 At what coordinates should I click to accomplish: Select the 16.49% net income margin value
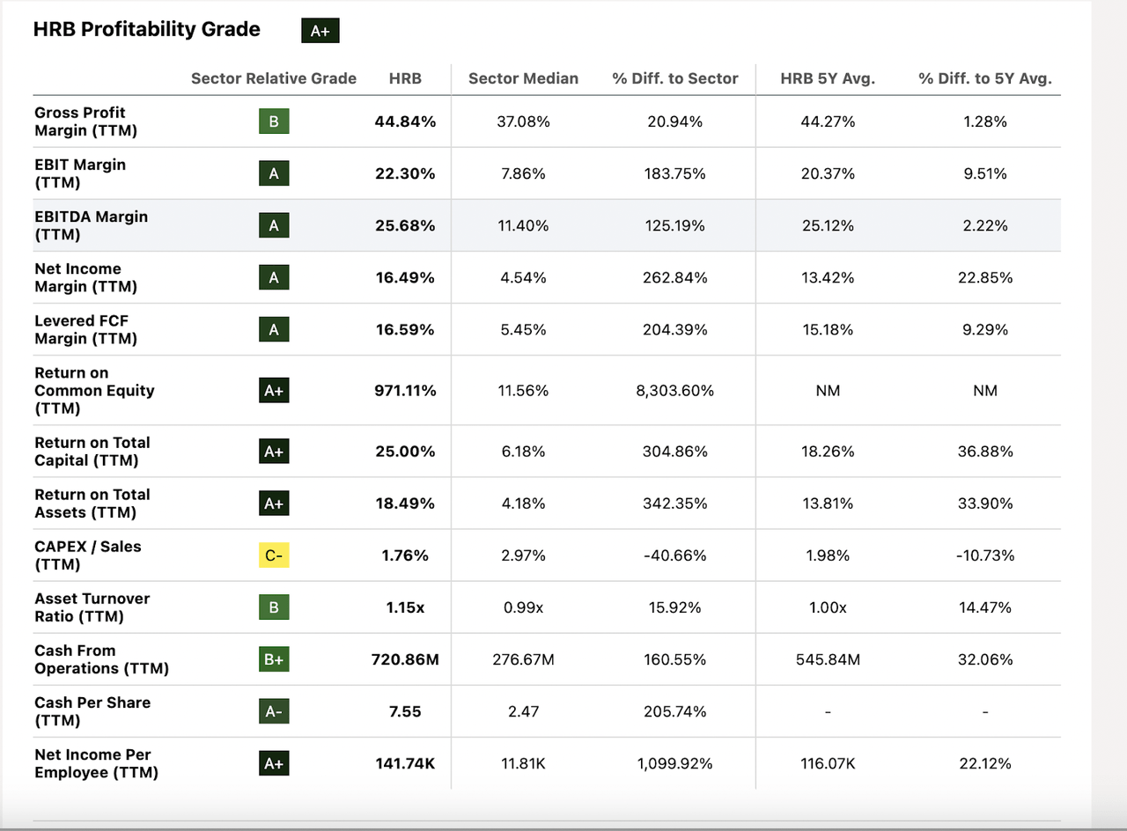[x=405, y=277]
